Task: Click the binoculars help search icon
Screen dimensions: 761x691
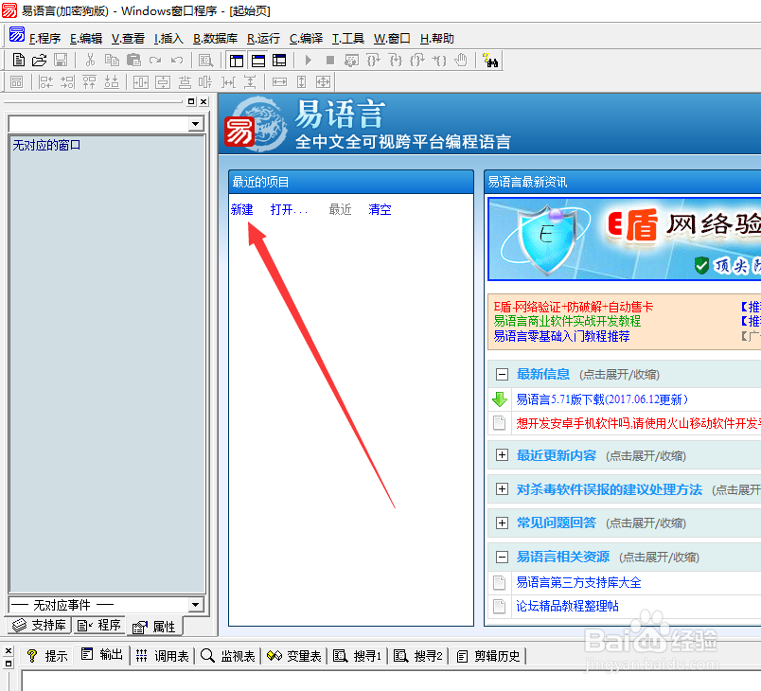Action: click(x=490, y=61)
